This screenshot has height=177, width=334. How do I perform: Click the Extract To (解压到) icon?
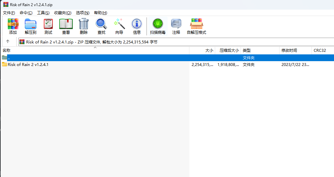[x=31, y=26]
